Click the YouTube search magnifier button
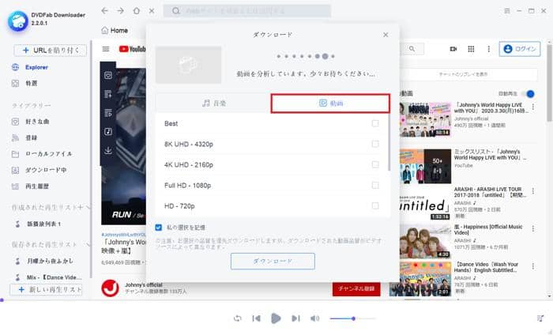The width and height of the screenshot is (553, 335). pyautogui.click(x=412, y=49)
